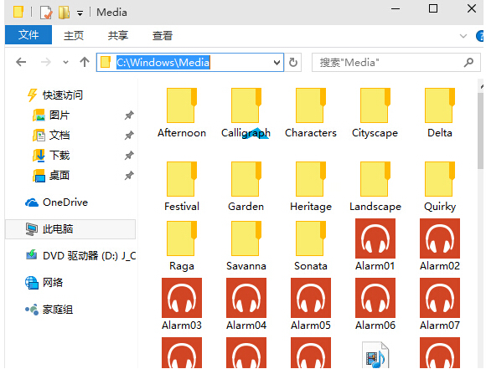Go forward with the right arrow
This screenshot has height=369, width=486.
coord(46,62)
